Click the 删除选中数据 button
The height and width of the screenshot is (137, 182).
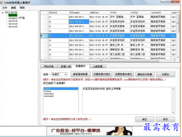(145, 74)
